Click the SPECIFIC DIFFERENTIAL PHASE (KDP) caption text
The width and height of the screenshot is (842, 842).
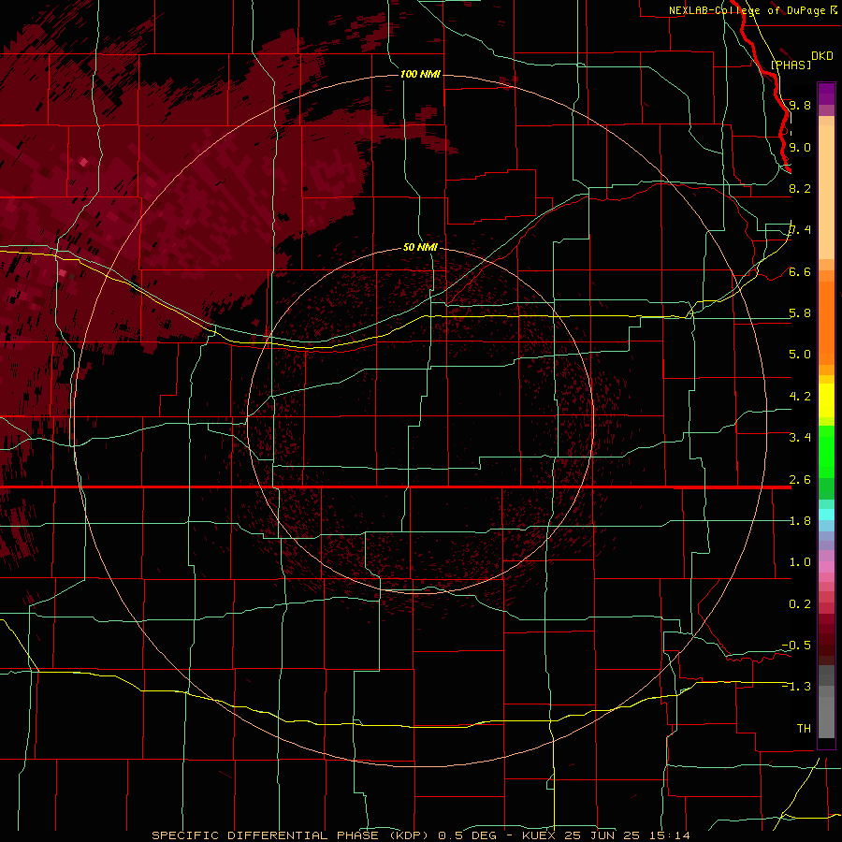(291, 835)
